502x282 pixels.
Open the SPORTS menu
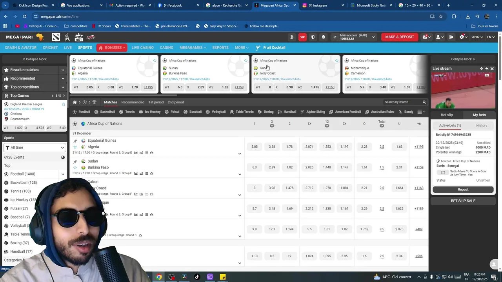tap(85, 48)
